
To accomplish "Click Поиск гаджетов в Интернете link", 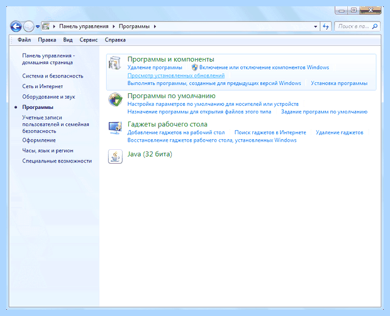I will coord(270,132).
